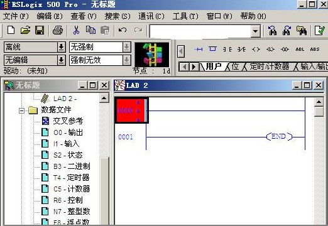Insert output unlatch coil
Image resolution: width=328 pixels, height=226 pixels.
pyautogui.click(x=285, y=50)
